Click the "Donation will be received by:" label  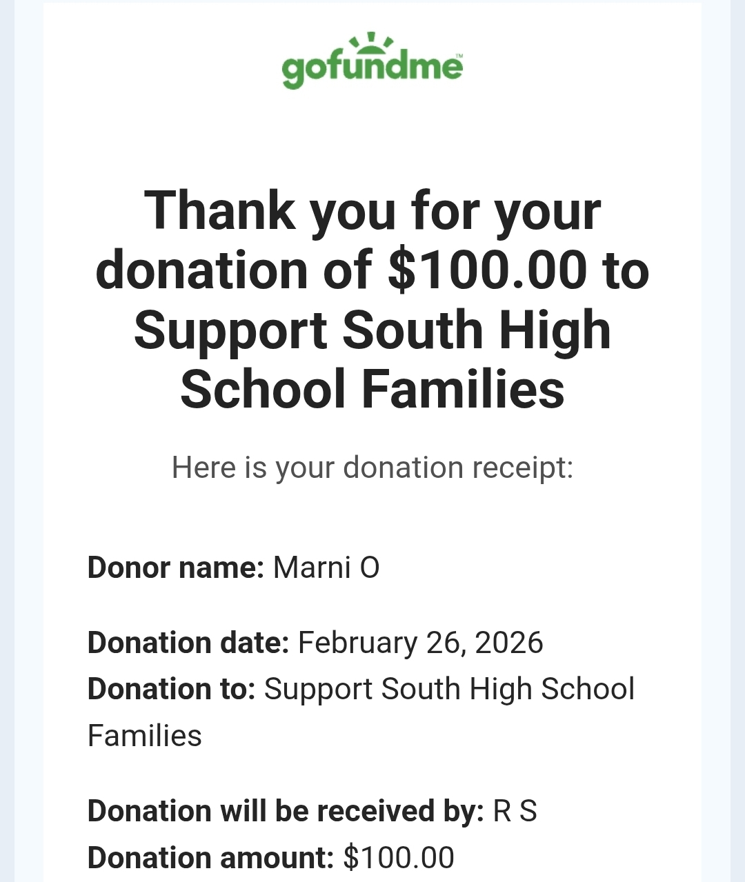(286, 811)
